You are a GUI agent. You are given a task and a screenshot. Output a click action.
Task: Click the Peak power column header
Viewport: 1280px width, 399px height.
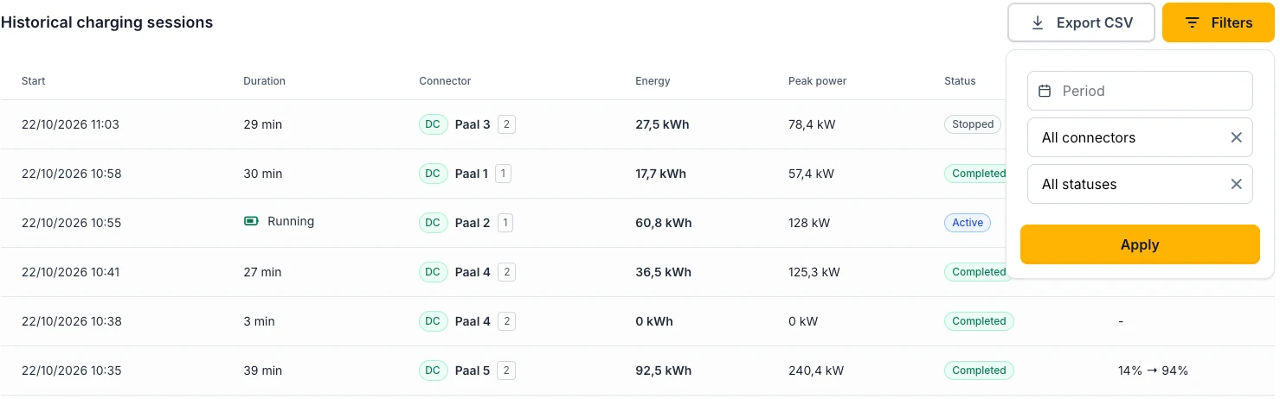coord(817,81)
